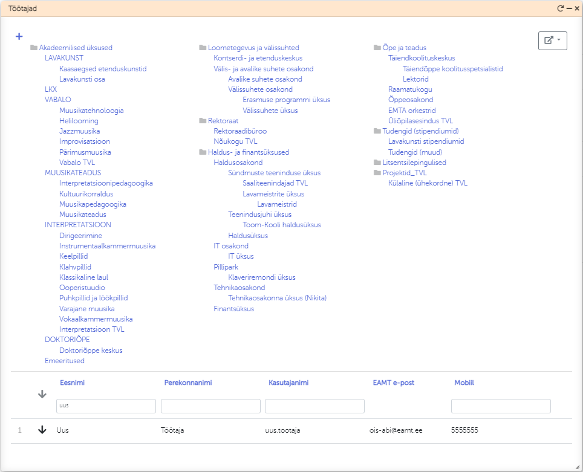Image resolution: width=583 pixels, height=472 pixels.
Task: Click the Akadeemilised üksused folder icon
Action: (x=34, y=48)
